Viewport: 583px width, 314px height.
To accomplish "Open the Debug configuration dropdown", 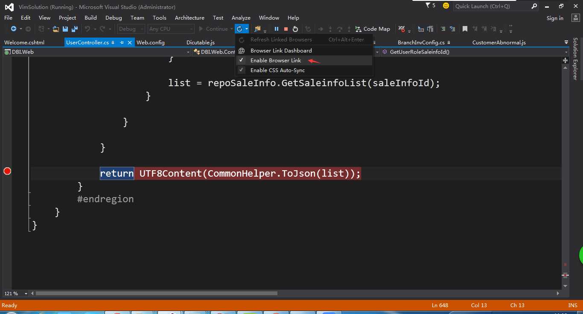I will pyautogui.click(x=131, y=29).
